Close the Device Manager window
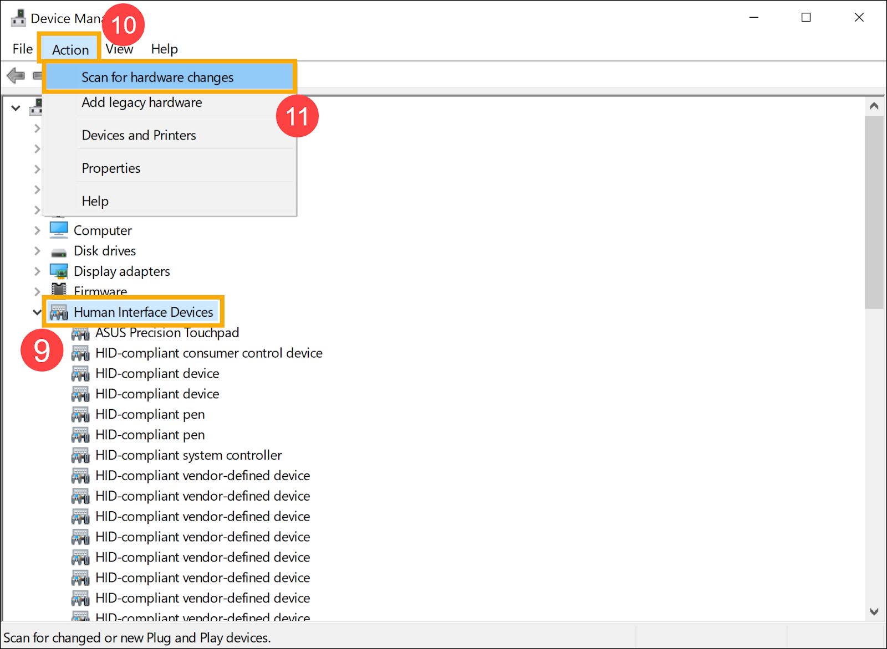Screen dimensions: 887x649 (859, 18)
